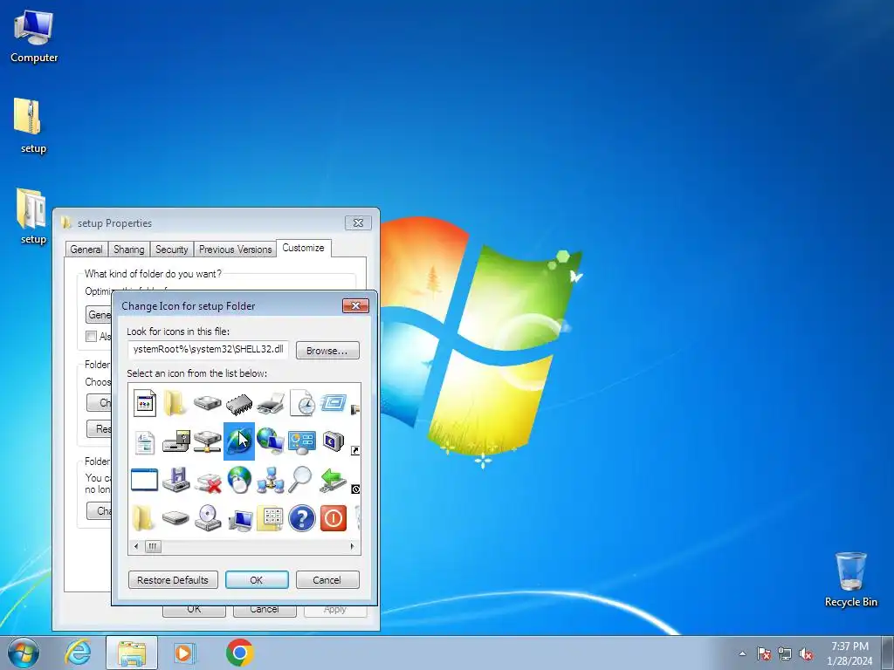Select the USB drive with green arrow icon
The image size is (894, 670).
pyautogui.click(x=334, y=480)
